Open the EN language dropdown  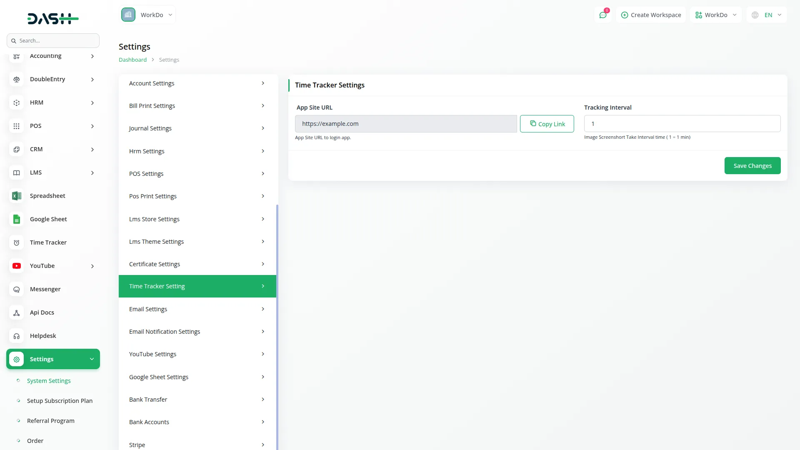767,15
